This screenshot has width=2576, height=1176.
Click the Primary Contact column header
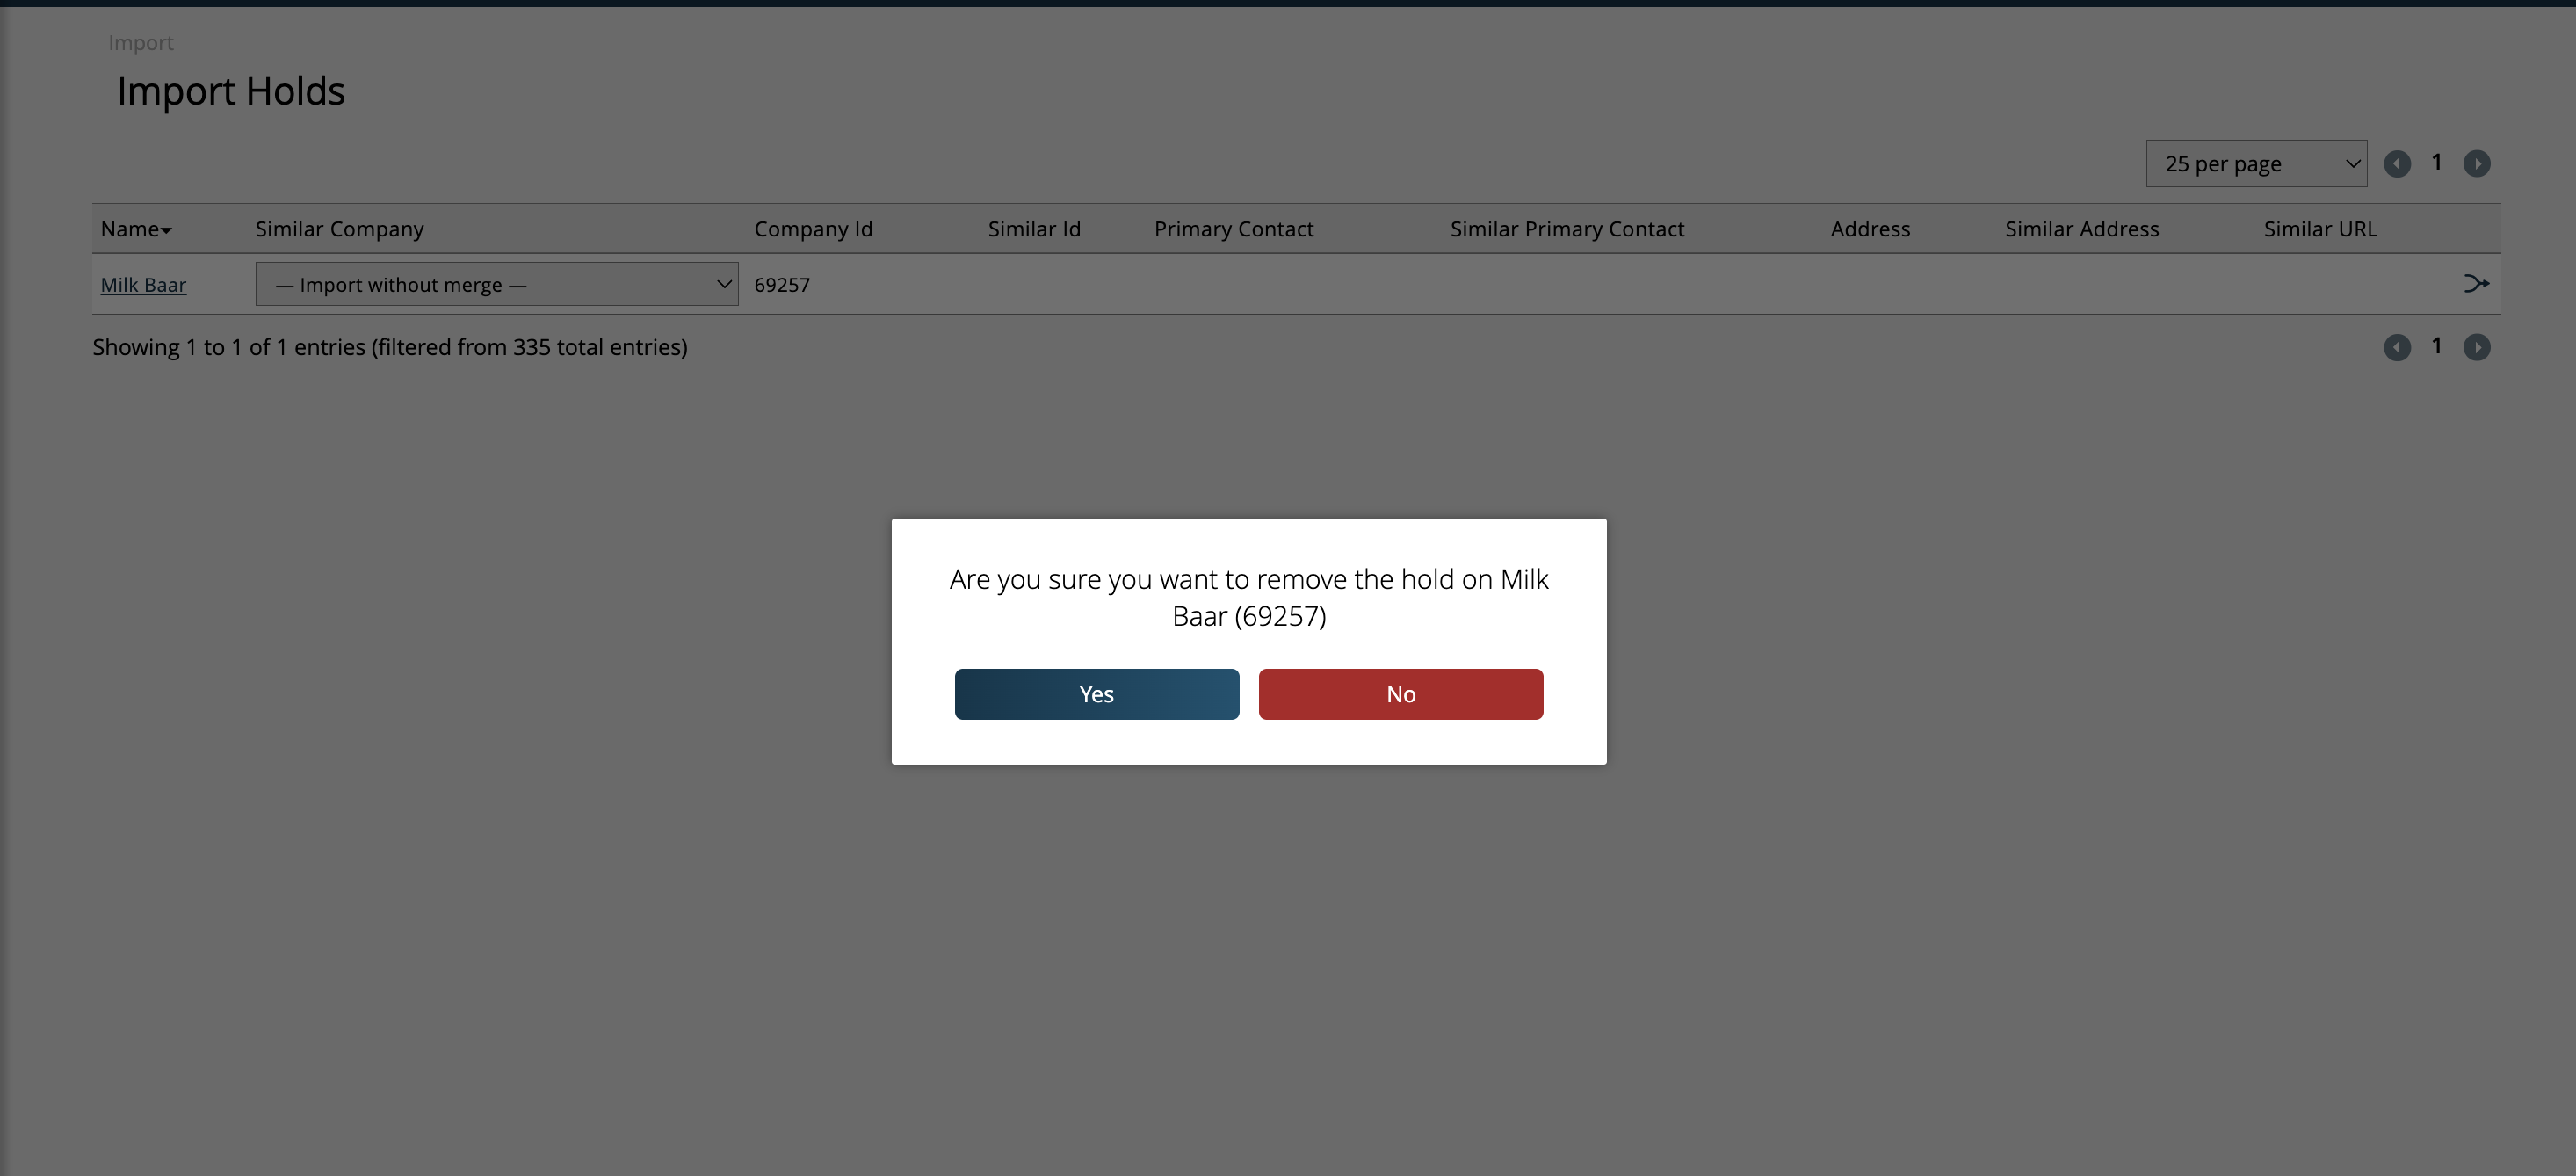[1233, 229]
